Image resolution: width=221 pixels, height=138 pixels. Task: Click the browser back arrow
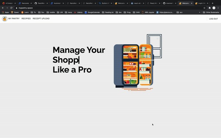point(3,8)
